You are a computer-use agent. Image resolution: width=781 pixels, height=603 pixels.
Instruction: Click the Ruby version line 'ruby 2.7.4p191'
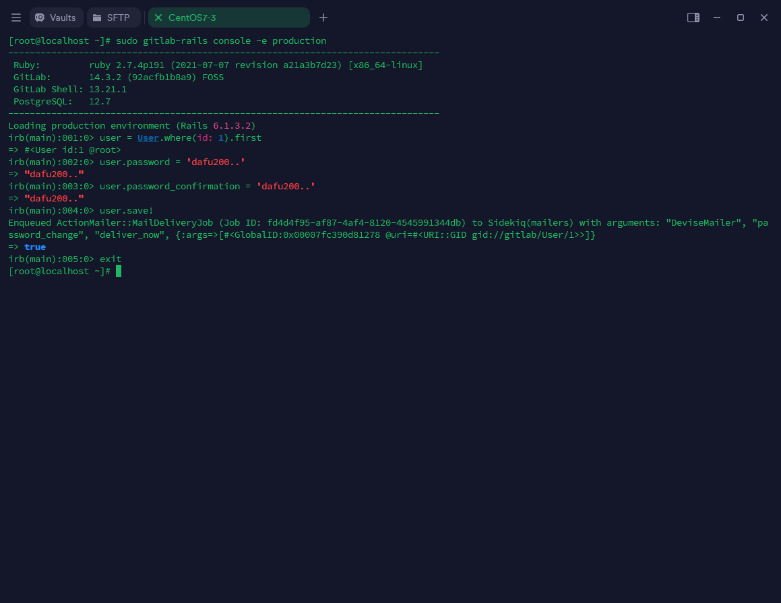(x=127, y=65)
